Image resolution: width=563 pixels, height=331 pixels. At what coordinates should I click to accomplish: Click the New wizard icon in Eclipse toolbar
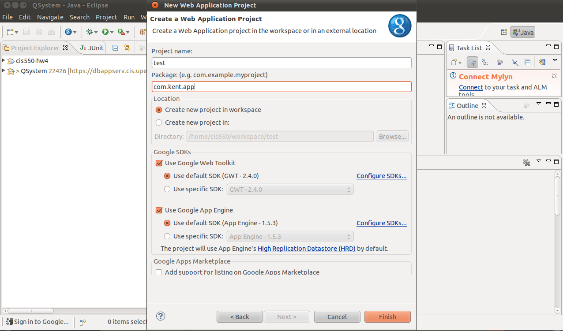point(10,32)
